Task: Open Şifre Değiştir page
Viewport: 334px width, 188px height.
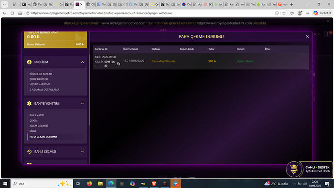Action: pyautogui.click(x=39, y=79)
